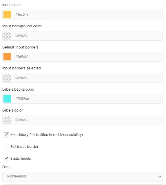
Task: Click the 'Static labels' text label
Action: [x=21, y=159]
